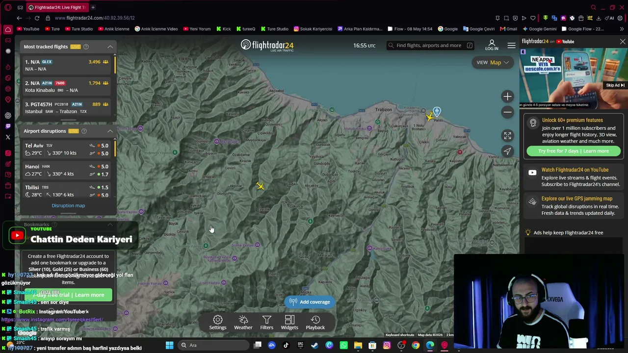The height and width of the screenshot is (353, 628).
Task: Open YouTube bookmark
Action: tap(28, 29)
